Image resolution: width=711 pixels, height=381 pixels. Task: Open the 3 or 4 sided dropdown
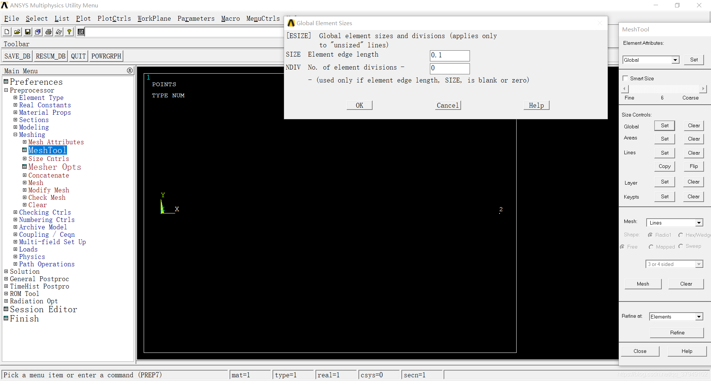point(699,264)
